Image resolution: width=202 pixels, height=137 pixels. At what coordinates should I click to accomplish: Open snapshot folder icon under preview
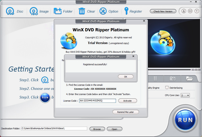(x=189, y=79)
